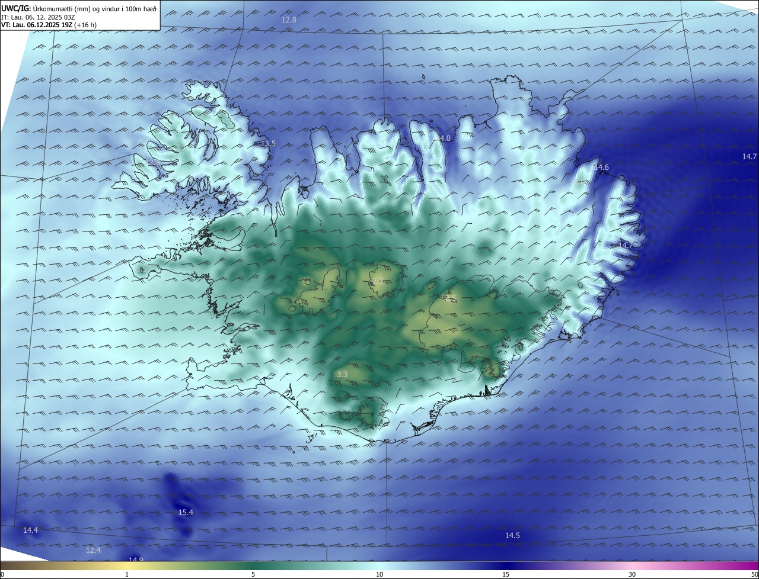Click the legend tick label '10'
Screen dimensions: 759x579
[379, 574]
